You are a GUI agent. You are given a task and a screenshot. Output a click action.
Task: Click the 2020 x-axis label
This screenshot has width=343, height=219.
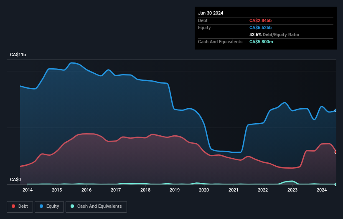(x=204, y=190)
